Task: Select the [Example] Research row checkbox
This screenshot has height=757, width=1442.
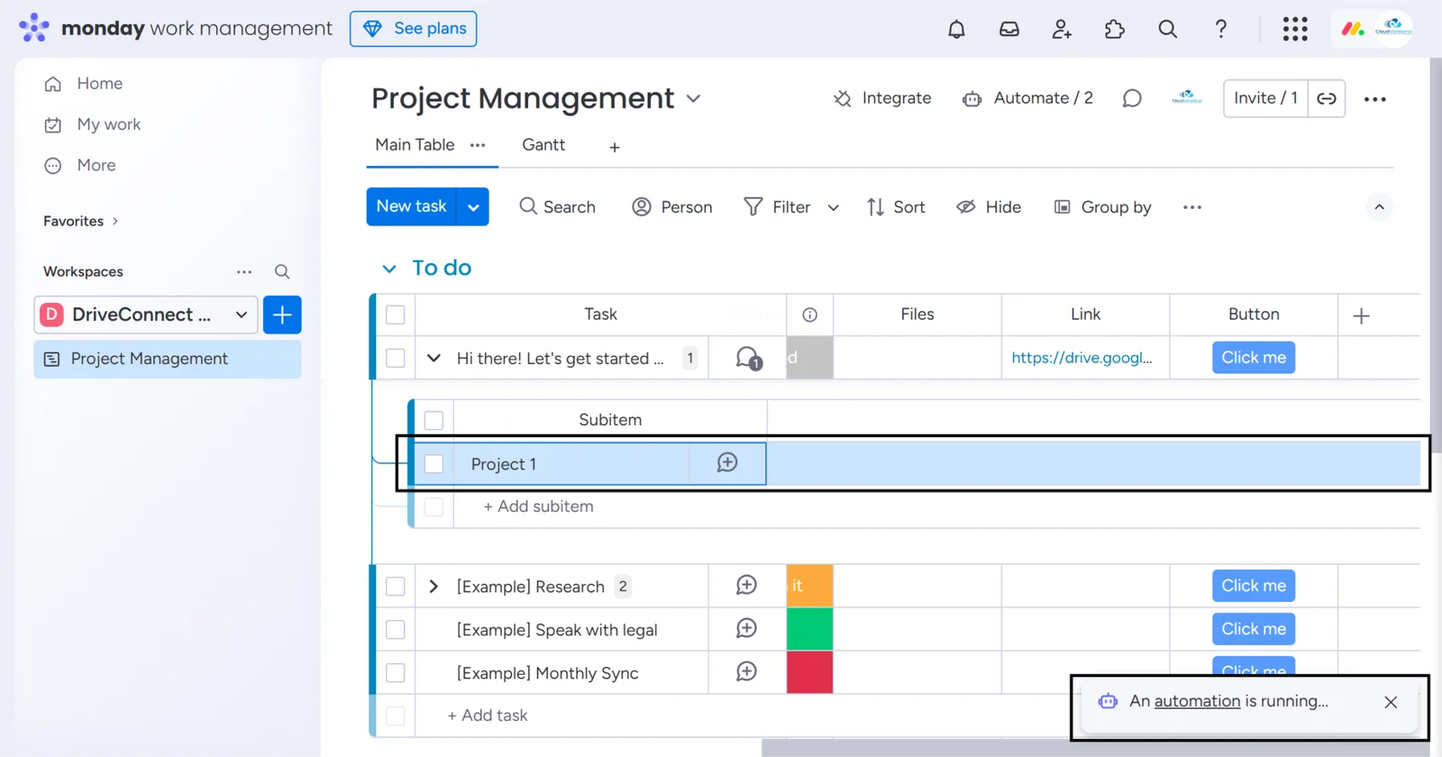Action: [x=396, y=587]
